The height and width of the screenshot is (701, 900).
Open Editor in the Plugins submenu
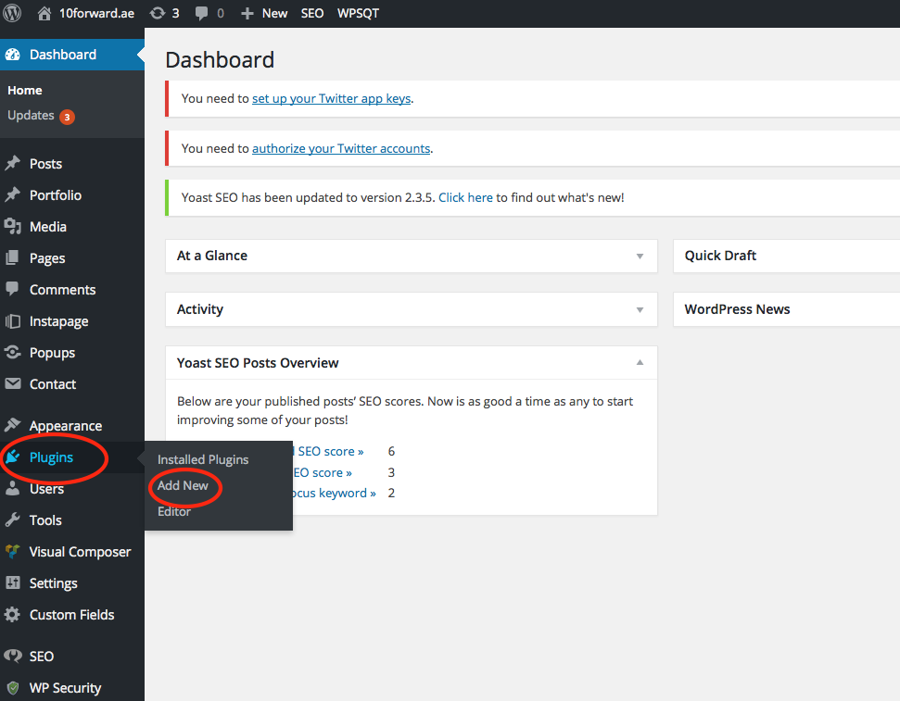click(x=174, y=511)
